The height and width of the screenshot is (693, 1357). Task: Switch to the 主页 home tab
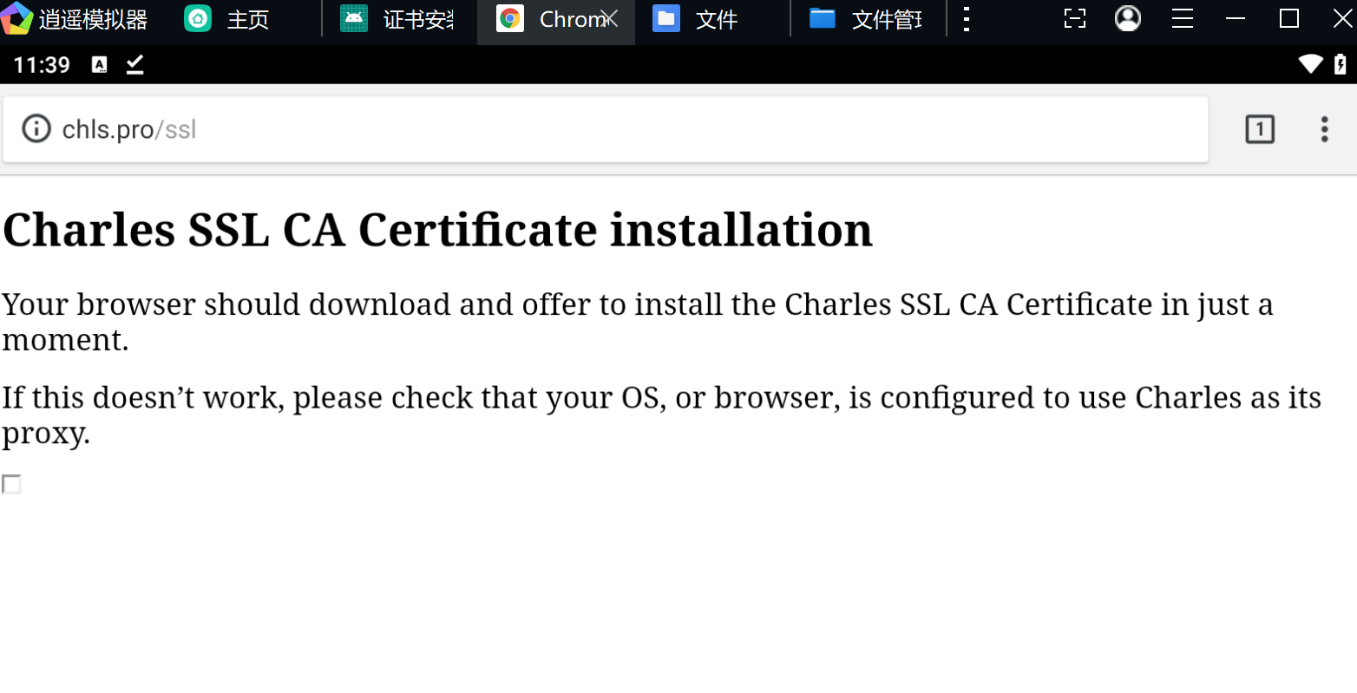[227, 19]
